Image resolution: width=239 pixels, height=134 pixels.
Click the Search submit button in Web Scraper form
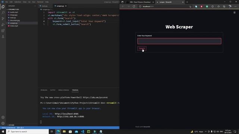142,48
